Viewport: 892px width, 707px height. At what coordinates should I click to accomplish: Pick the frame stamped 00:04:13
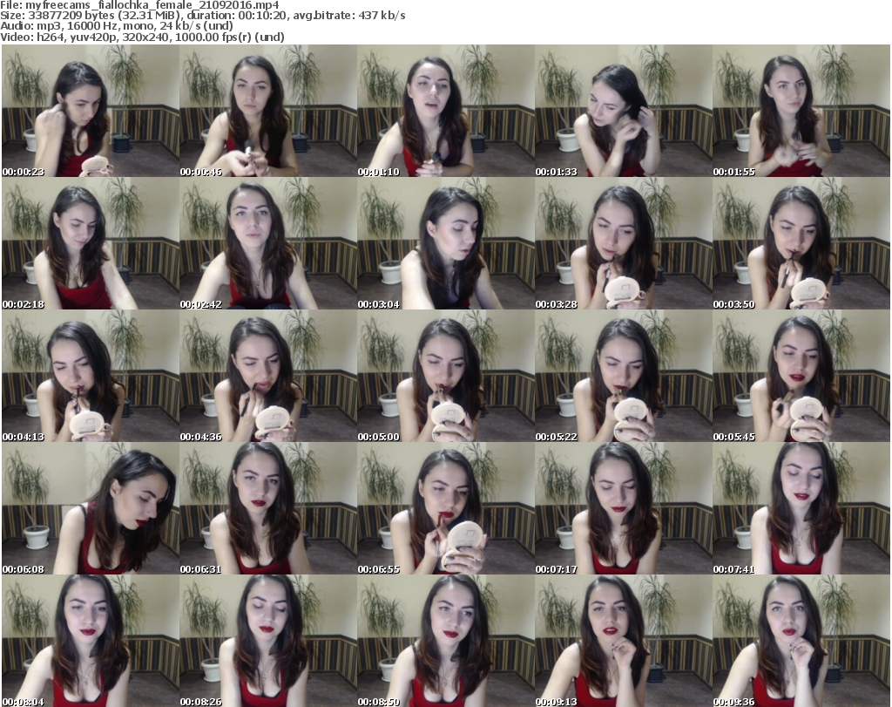click(91, 377)
